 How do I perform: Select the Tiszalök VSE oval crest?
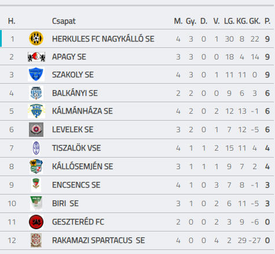[x=36, y=148]
